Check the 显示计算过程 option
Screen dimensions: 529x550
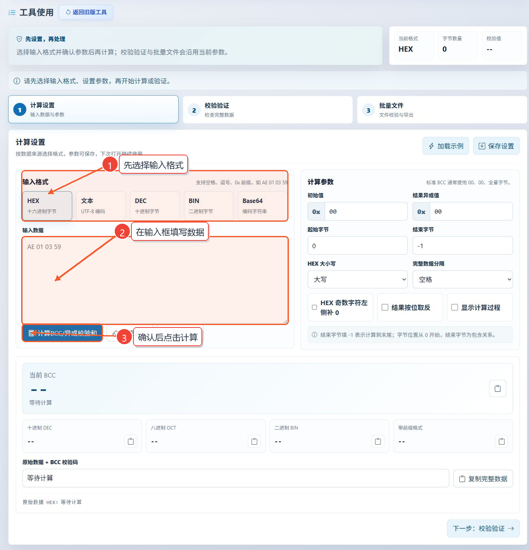point(455,308)
